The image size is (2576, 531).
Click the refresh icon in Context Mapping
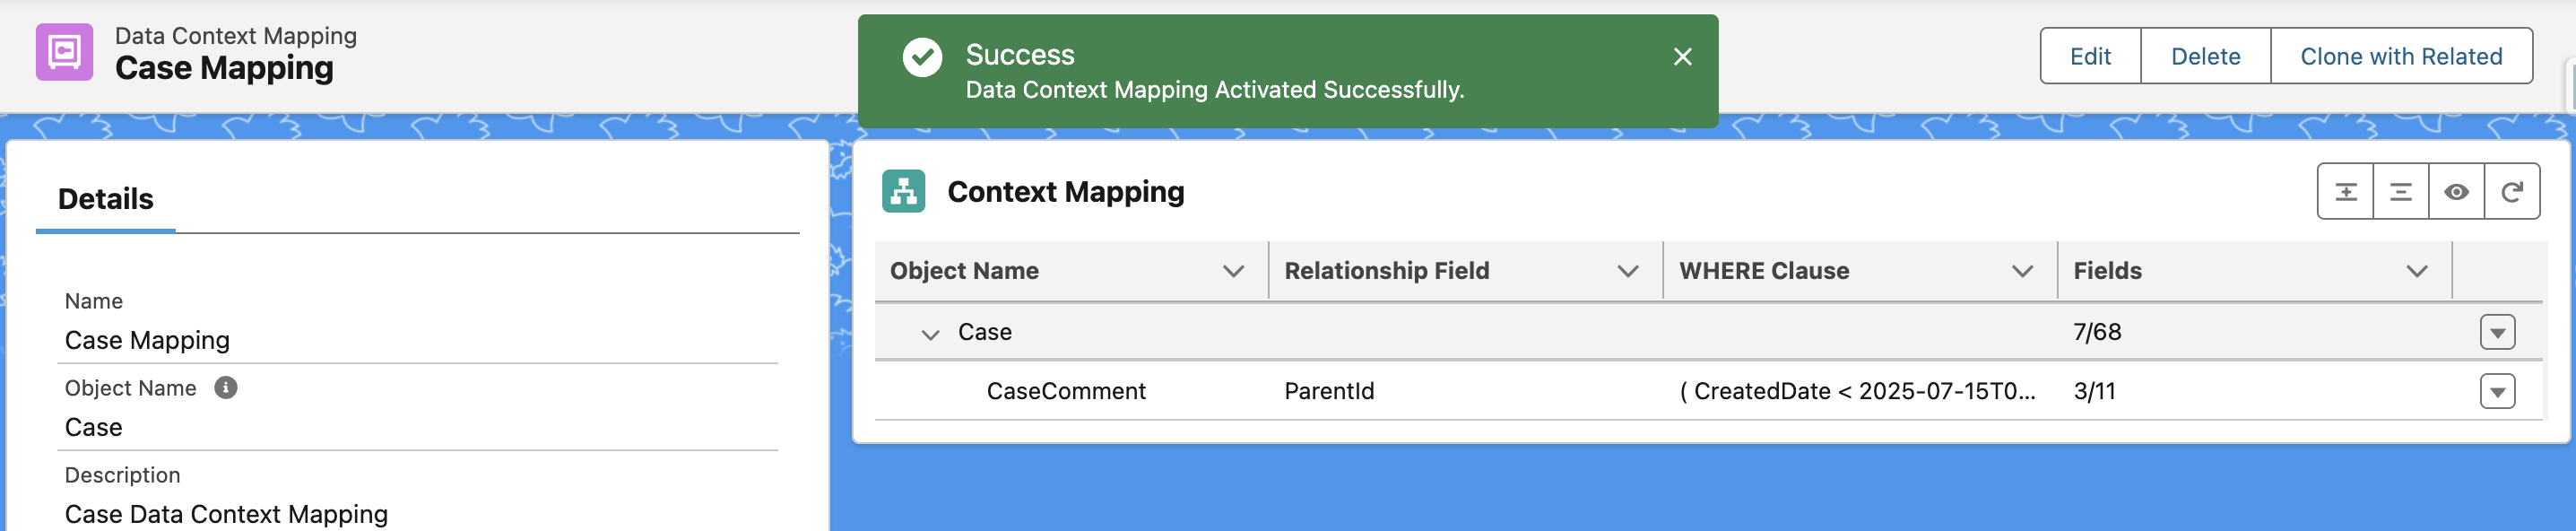[x=2511, y=192]
